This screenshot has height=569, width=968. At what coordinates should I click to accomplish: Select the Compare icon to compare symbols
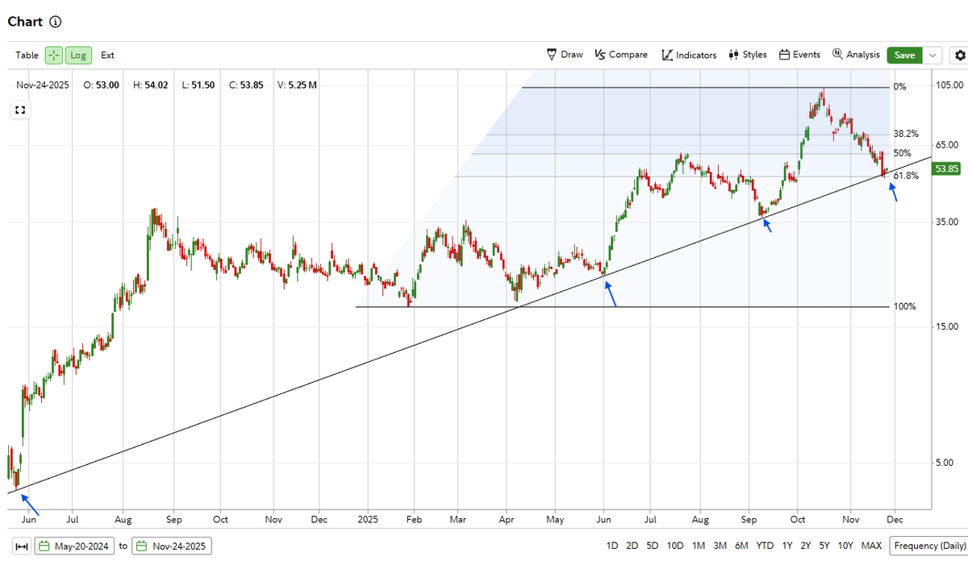click(600, 54)
